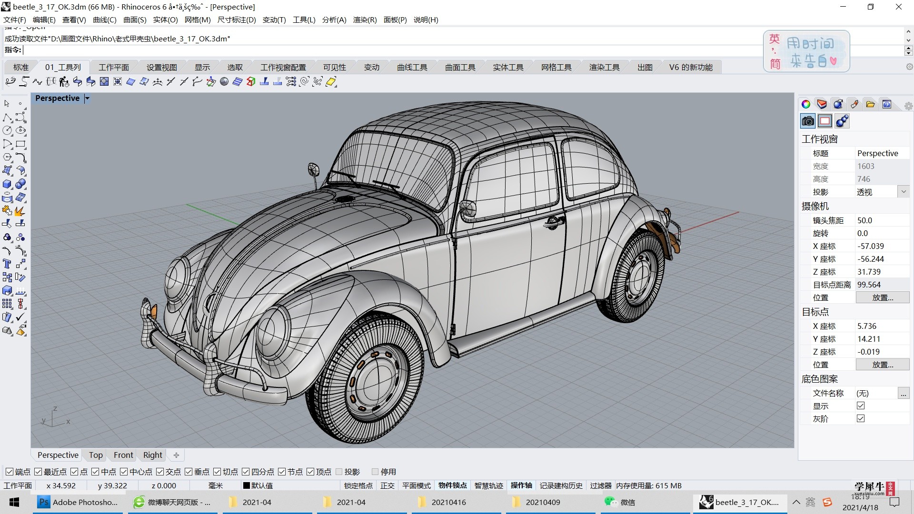
Task: Open the Help panel tab icon
Action: 887,104
